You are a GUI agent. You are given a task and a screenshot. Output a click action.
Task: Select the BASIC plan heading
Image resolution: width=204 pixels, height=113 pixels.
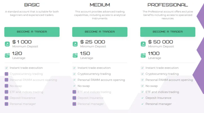click(32, 5)
